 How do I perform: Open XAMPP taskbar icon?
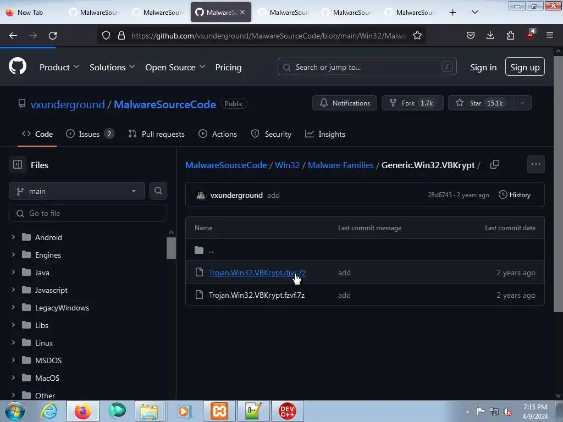[x=219, y=411]
